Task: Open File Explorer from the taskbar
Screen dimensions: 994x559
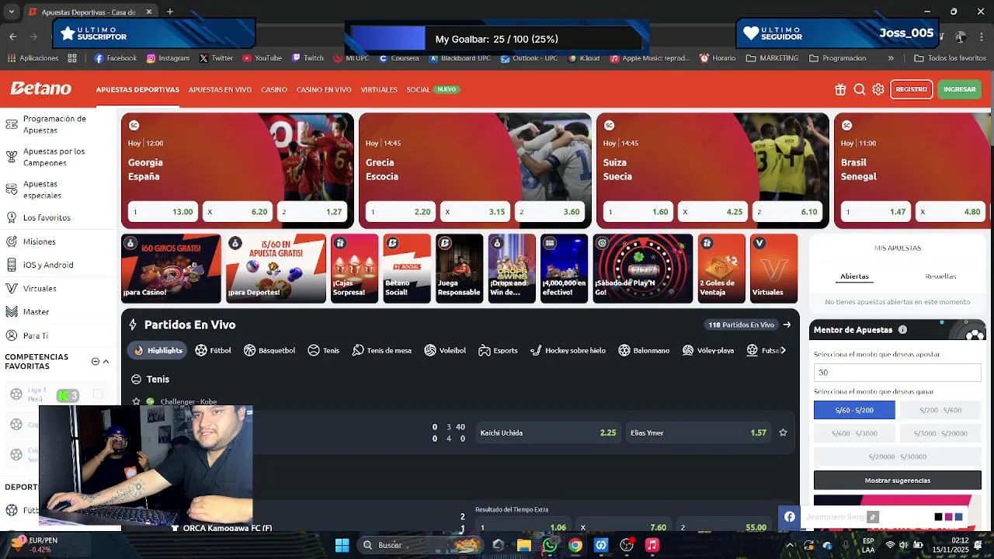Action: click(x=524, y=545)
